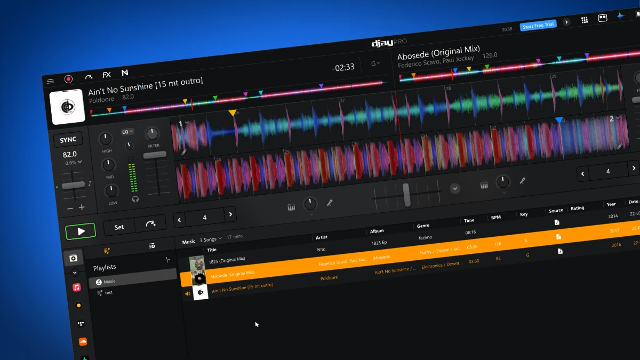Click the Start Free Trial button
The image size is (640, 360).
pyautogui.click(x=538, y=25)
